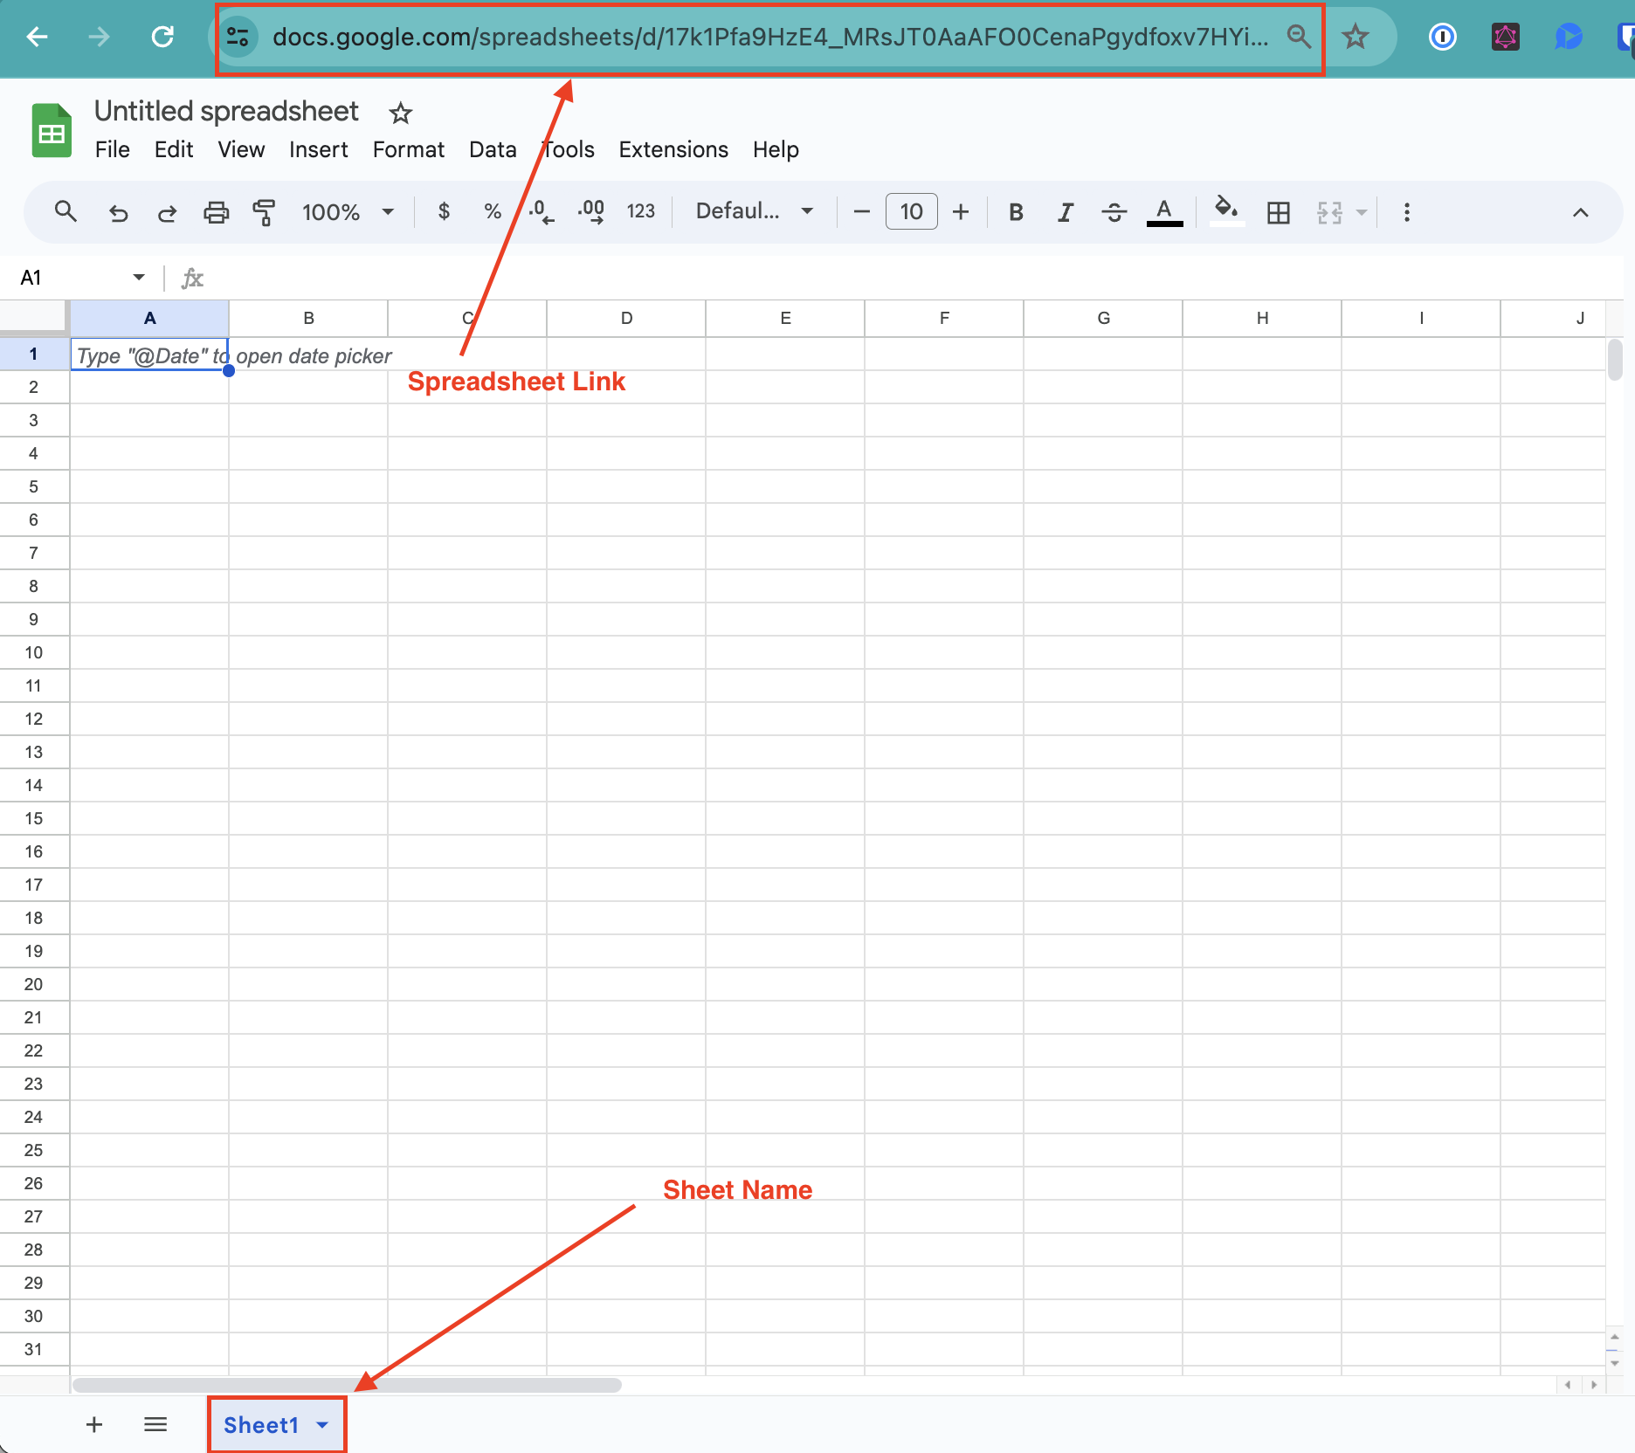Toggle strikethrough formatting
Screen dimensions: 1635x1453
[x=1114, y=212]
